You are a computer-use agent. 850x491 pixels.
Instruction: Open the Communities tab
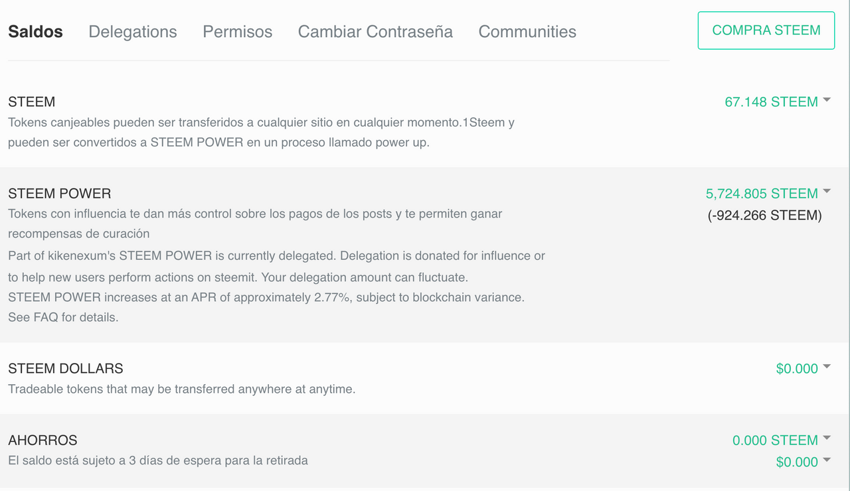tap(527, 31)
